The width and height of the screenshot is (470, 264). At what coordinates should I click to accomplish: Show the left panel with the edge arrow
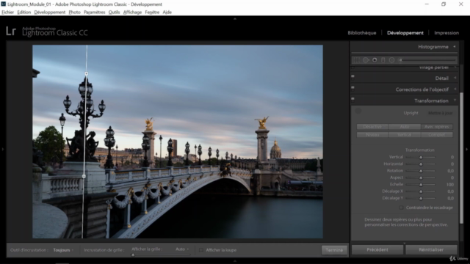[x=3, y=149]
